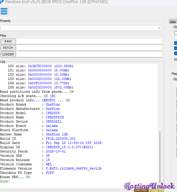The image size is (177, 192).
Task: Switch to the Jobs tab
Action: 173,22
